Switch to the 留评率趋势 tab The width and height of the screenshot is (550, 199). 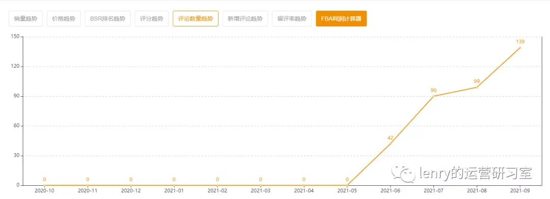click(292, 18)
